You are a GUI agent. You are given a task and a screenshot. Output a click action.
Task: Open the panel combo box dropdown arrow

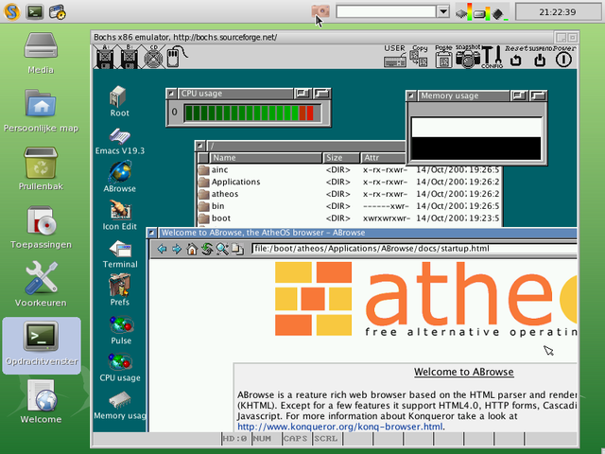pos(443,11)
